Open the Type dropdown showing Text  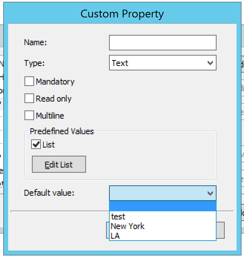(x=163, y=63)
